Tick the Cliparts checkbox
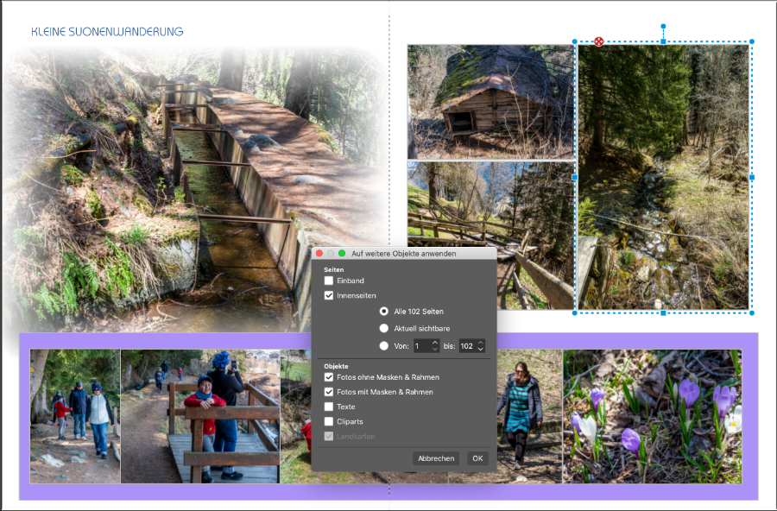This screenshot has height=511, width=777. pos(329,421)
